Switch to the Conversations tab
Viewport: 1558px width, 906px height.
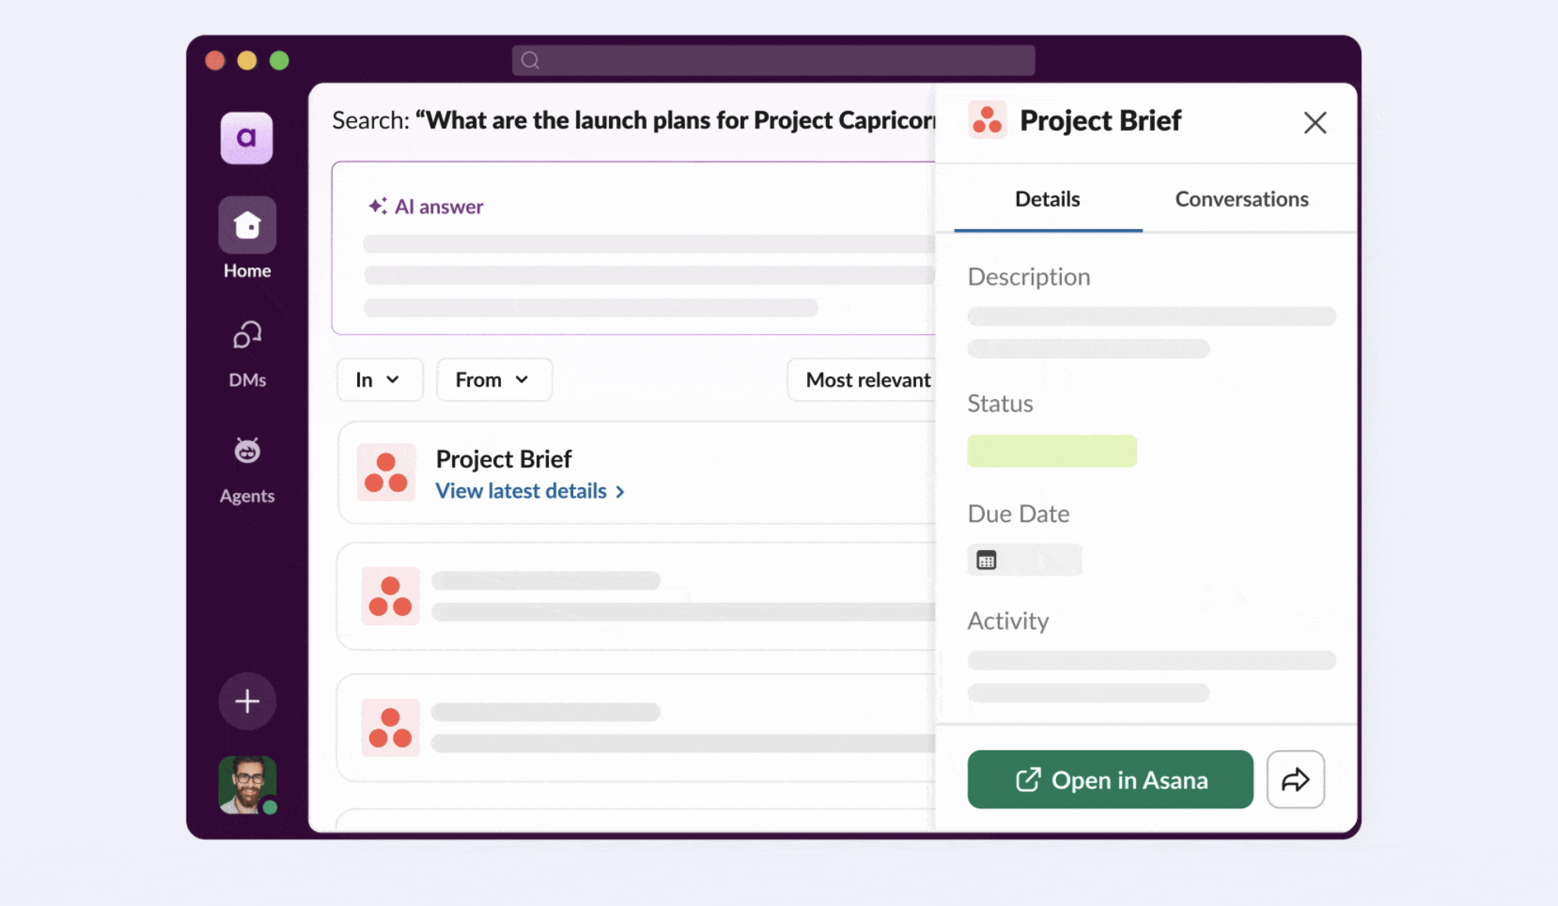(x=1241, y=200)
